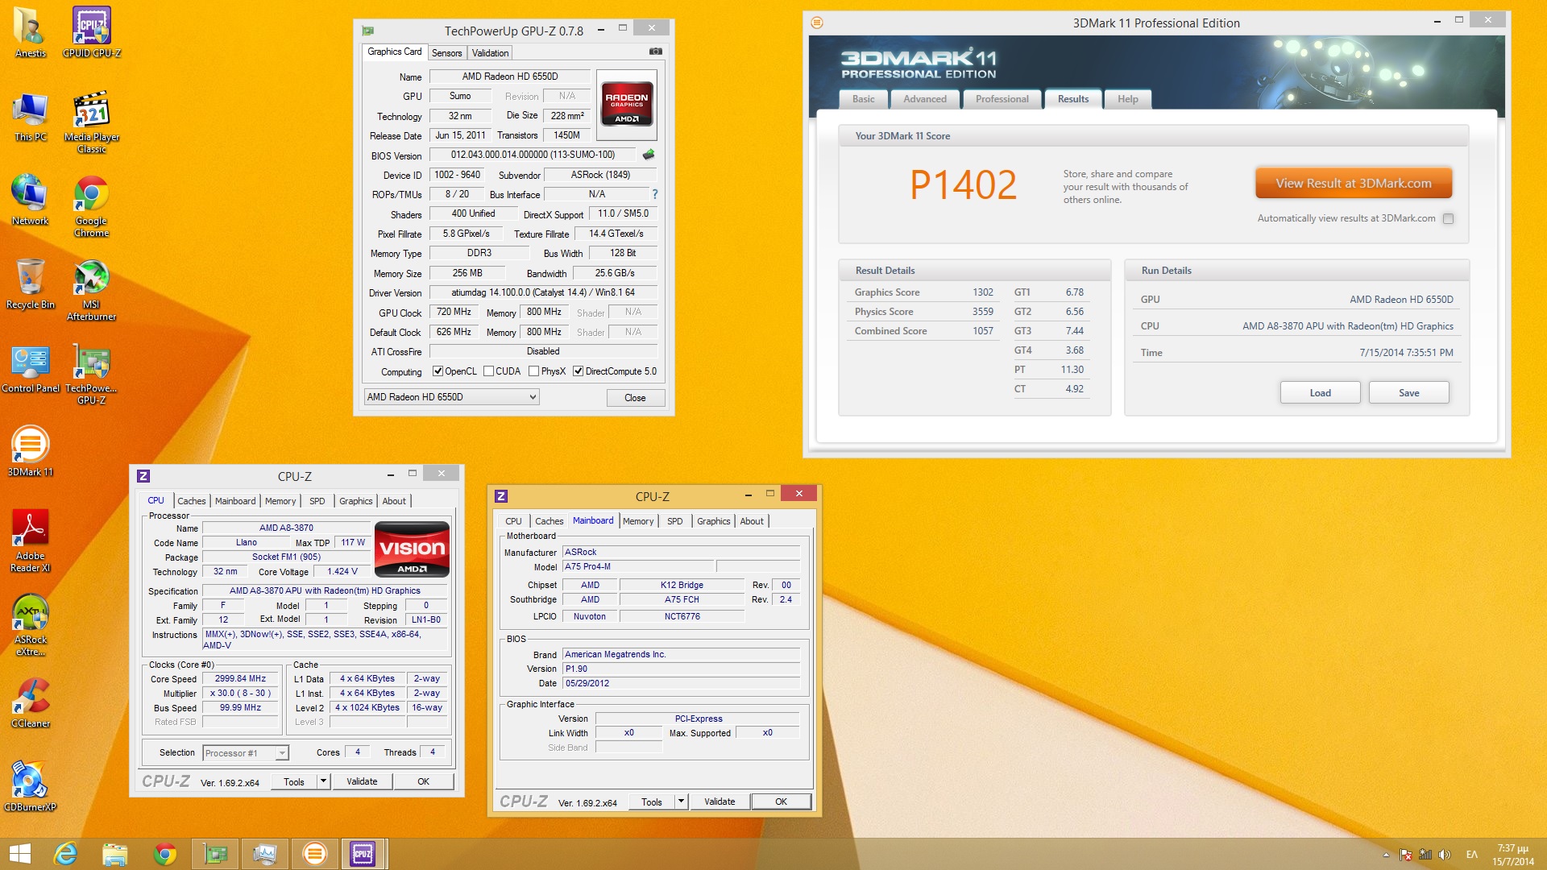Launch ASRock eXtreme tuner shortcut
Viewport: 1547px width, 870px height.
coord(31,625)
